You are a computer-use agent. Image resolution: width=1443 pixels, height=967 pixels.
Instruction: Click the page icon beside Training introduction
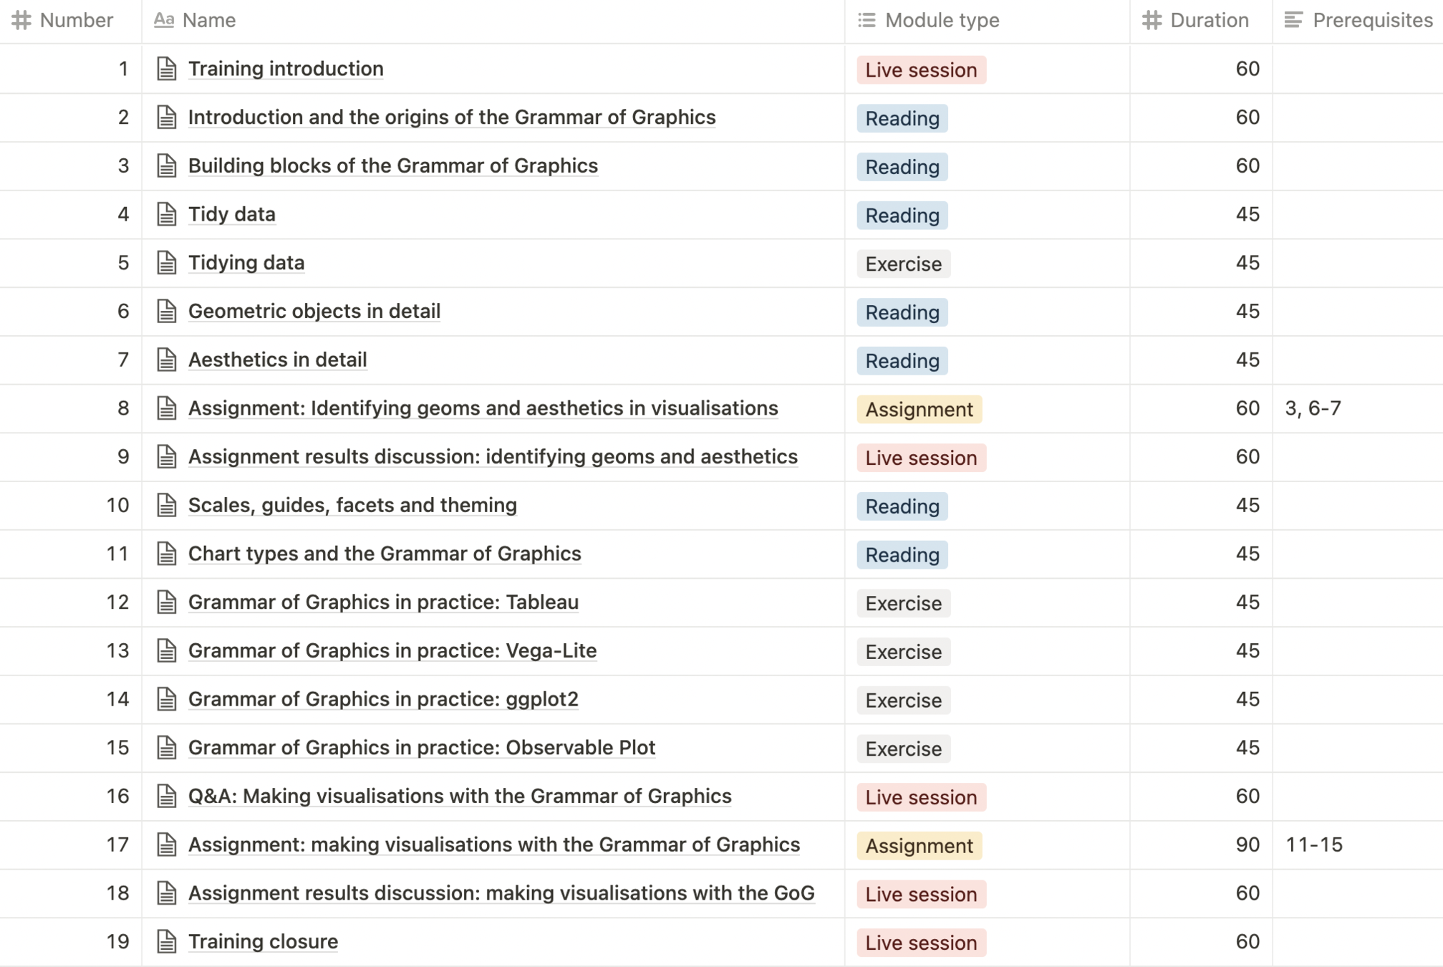[166, 69]
